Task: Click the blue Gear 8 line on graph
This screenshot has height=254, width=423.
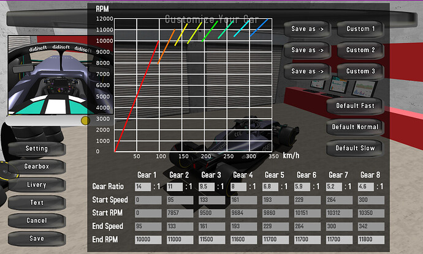Action: (259, 28)
